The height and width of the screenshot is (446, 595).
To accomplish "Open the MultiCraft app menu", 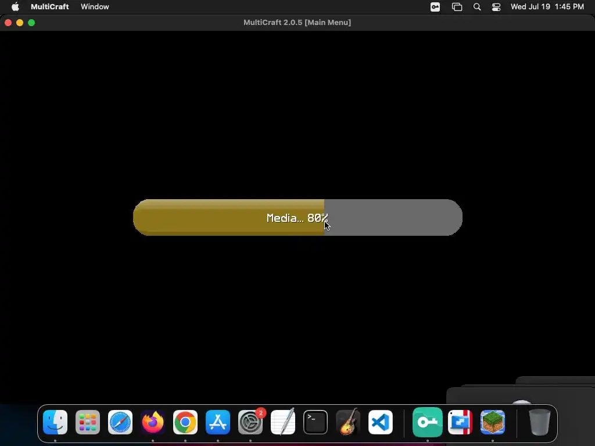I will [50, 6].
